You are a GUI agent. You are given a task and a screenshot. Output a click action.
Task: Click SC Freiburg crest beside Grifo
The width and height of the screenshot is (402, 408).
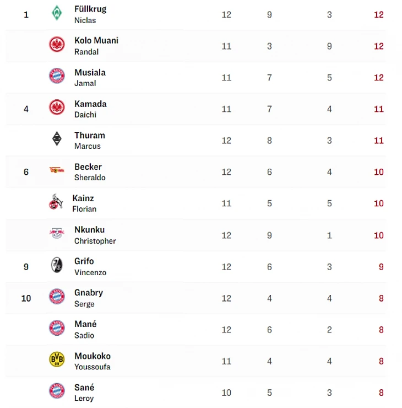click(57, 265)
